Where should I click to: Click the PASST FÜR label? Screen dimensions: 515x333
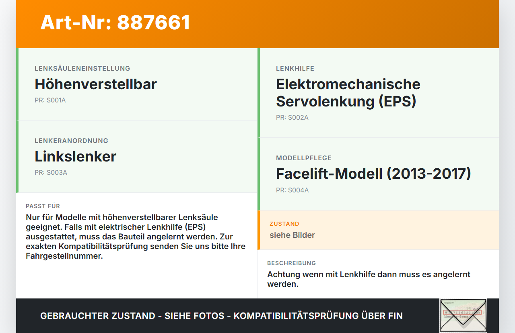(43, 206)
